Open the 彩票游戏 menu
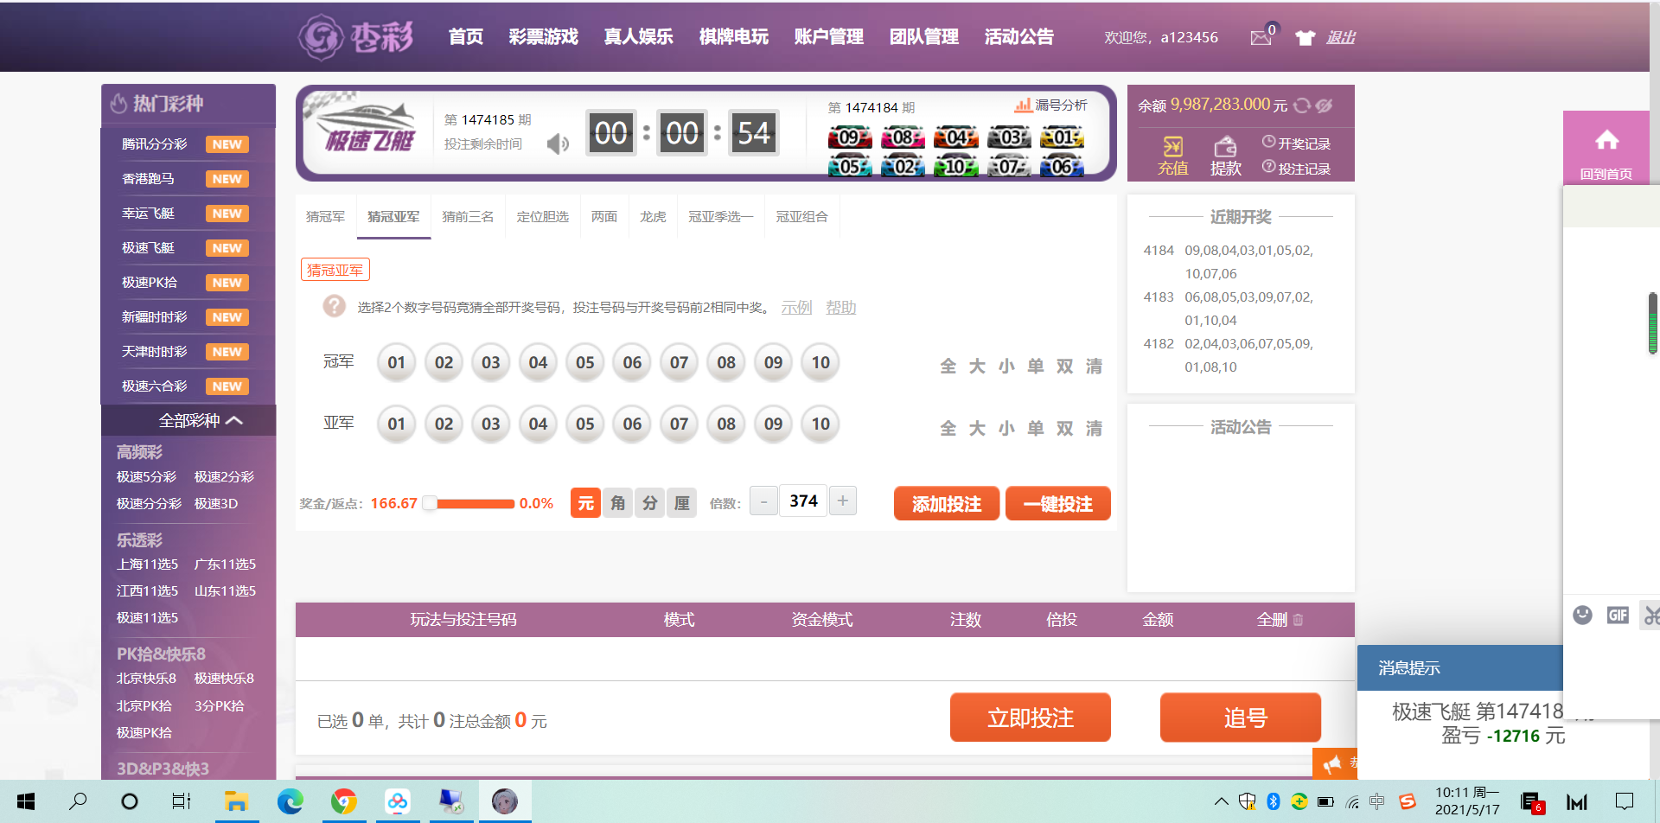 (x=543, y=37)
